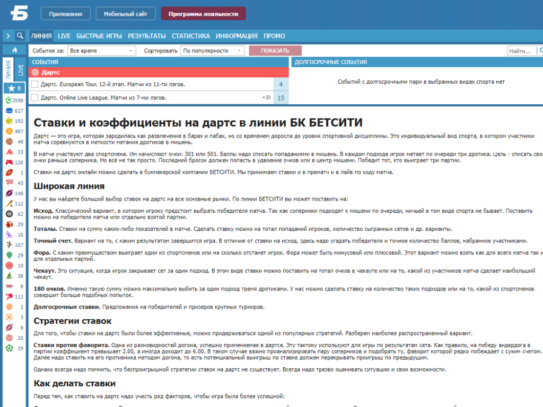Viewport: 543px width, 407px height.
Task: Open the esports gamepad icon with 126 events
Action: [10, 162]
